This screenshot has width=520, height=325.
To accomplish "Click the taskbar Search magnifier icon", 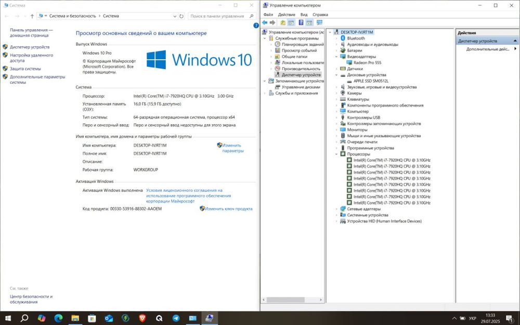I will (x=24, y=318).
